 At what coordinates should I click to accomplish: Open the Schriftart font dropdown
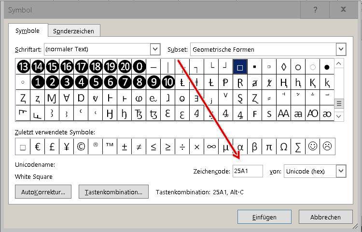[x=155, y=49]
